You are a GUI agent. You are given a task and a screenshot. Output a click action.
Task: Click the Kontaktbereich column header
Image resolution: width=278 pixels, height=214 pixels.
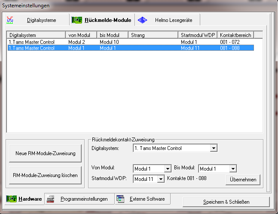coord(235,35)
